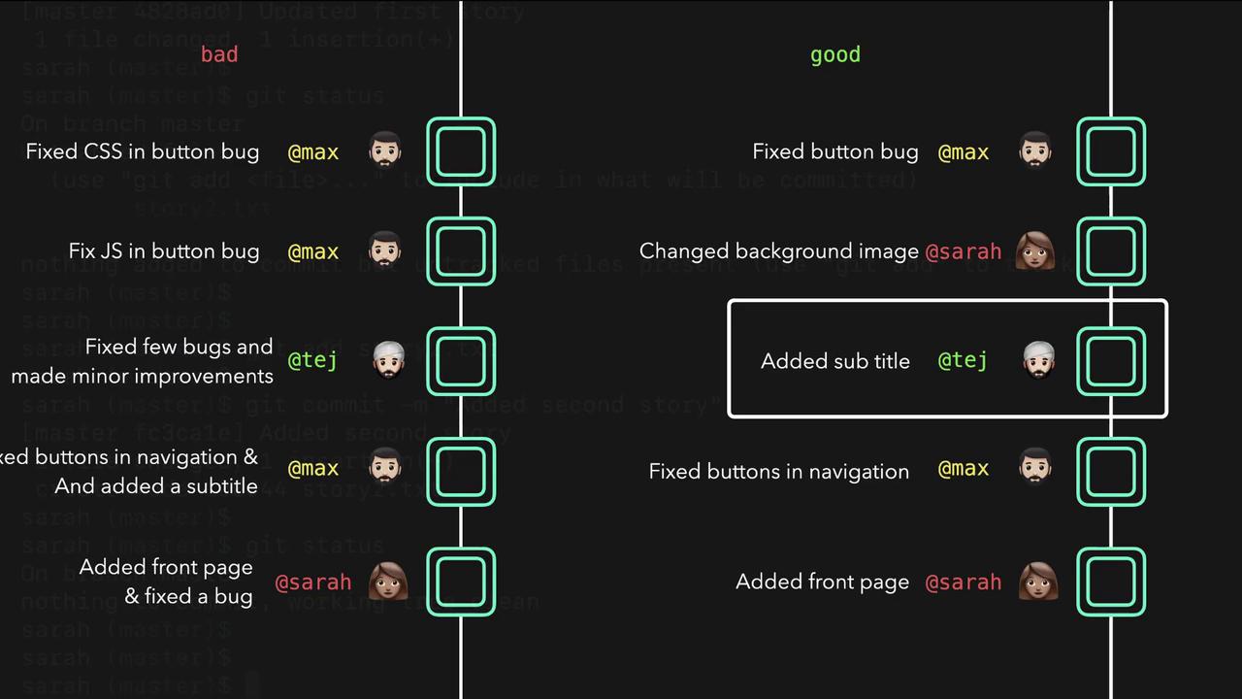Image resolution: width=1242 pixels, height=699 pixels.
Task: Click Sarah's avatar beside "Added front page & fixed a bug"
Action: pyautogui.click(x=387, y=582)
